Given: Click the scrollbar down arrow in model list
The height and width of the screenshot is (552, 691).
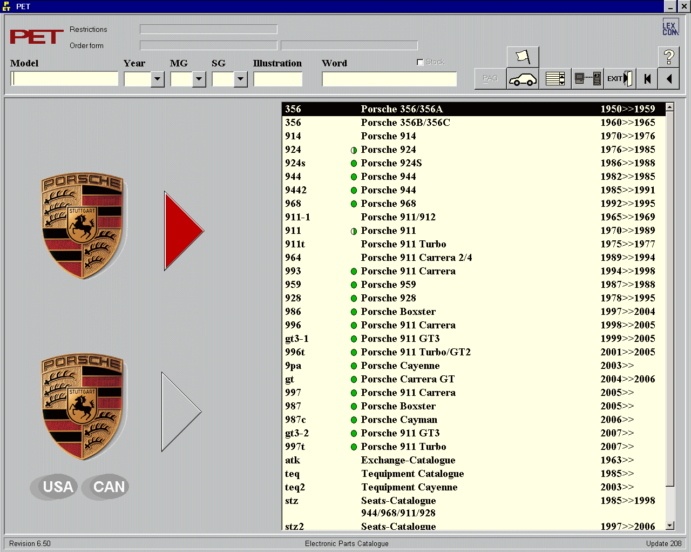Looking at the screenshot, I should (x=669, y=526).
